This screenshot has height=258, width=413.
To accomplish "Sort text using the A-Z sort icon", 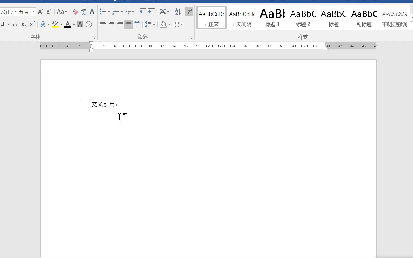I will [x=178, y=12].
